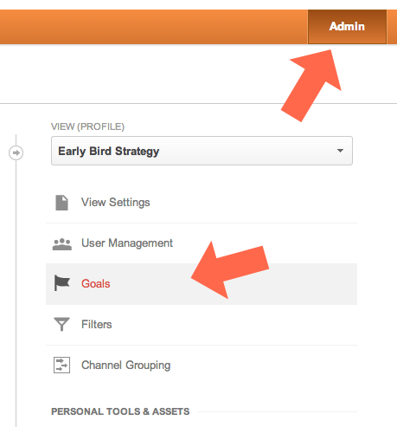Open Channel Grouping
The width and height of the screenshot is (397, 427).
[x=126, y=366]
